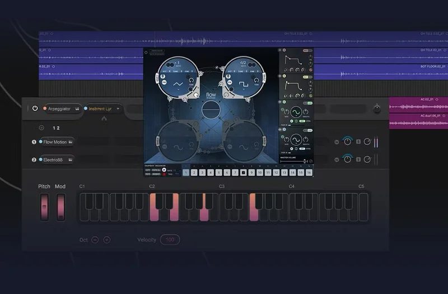Click oscillator 2 Form knob
The width and height of the screenshot is (448, 294).
(x=256, y=80)
